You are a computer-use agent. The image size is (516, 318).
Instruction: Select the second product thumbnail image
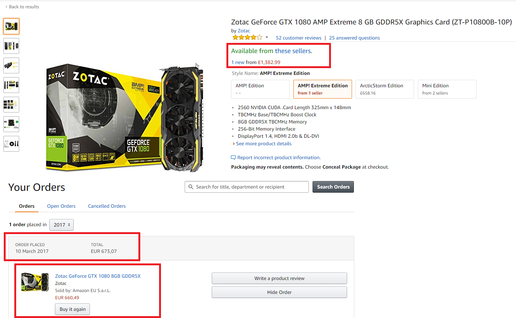click(x=11, y=46)
